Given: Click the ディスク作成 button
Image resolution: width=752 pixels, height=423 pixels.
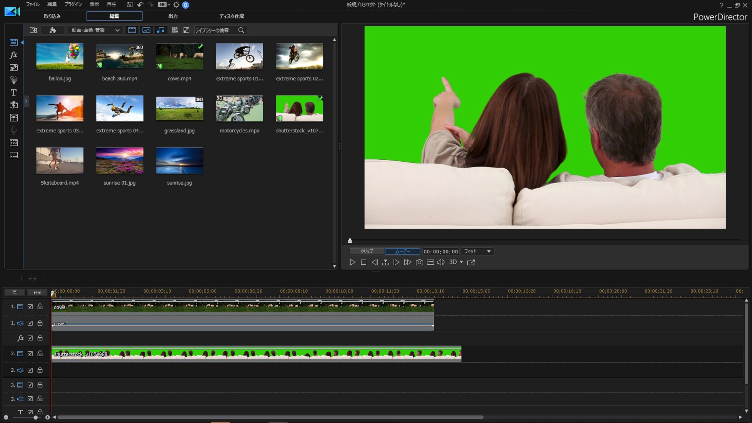Looking at the screenshot, I should 231,16.
